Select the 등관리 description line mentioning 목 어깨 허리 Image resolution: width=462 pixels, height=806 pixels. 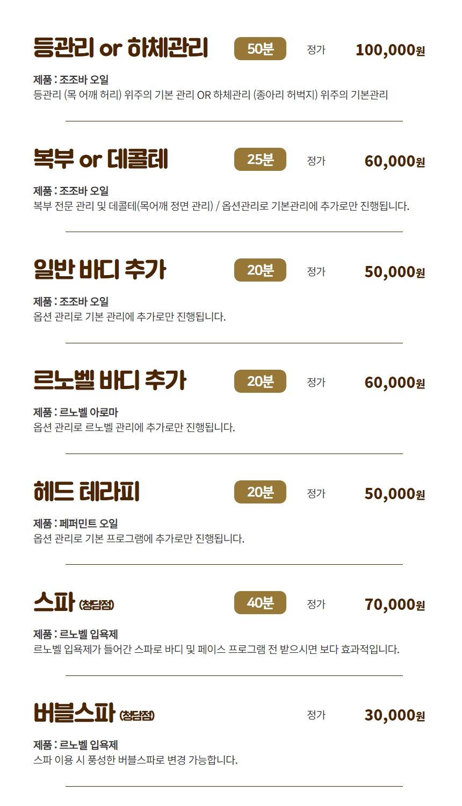(211, 95)
